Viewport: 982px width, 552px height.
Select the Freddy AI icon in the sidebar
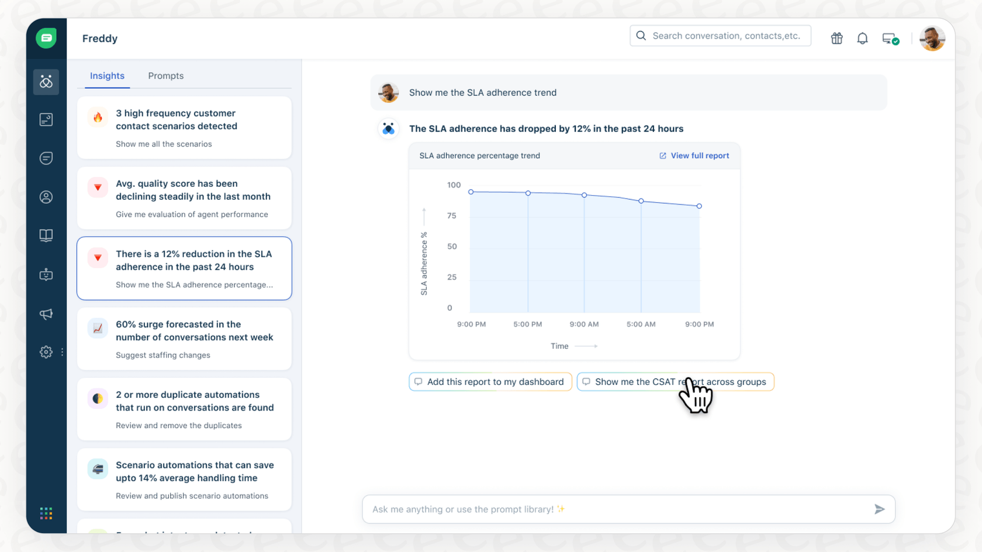(x=46, y=82)
